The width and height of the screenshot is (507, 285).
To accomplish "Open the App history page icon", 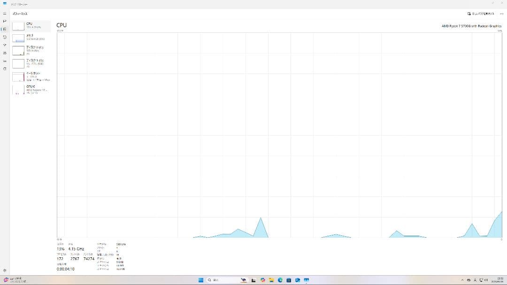I will coord(5,37).
